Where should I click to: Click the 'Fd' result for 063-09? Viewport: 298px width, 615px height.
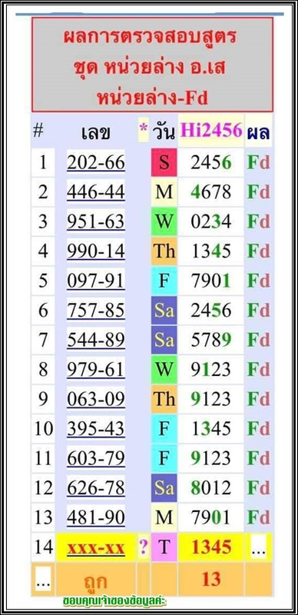pyautogui.click(x=258, y=399)
